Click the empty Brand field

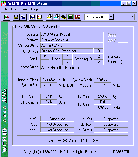click(x=123, y=34)
